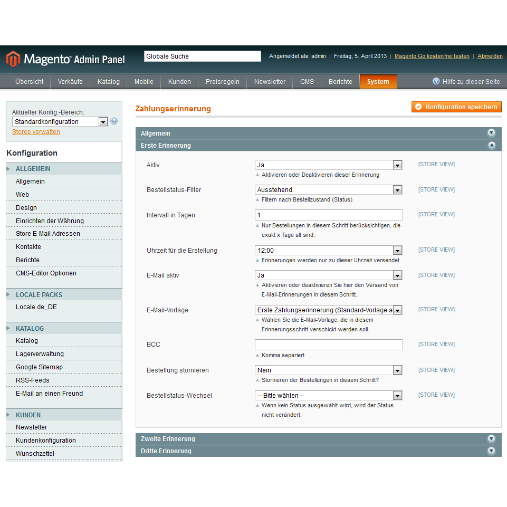Open Katalog under KATALOG sidebar group

pos(64,341)
